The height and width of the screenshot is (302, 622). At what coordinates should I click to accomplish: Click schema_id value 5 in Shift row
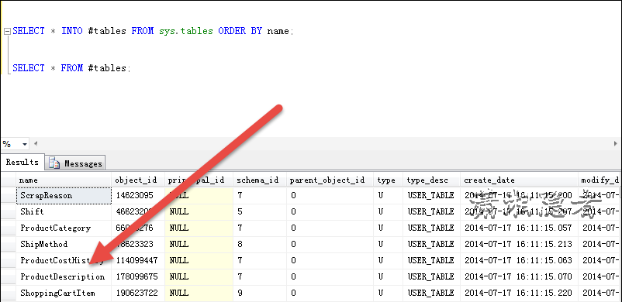260,212
